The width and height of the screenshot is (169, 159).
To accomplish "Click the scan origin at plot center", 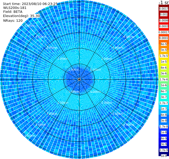I will click(79, 79).
